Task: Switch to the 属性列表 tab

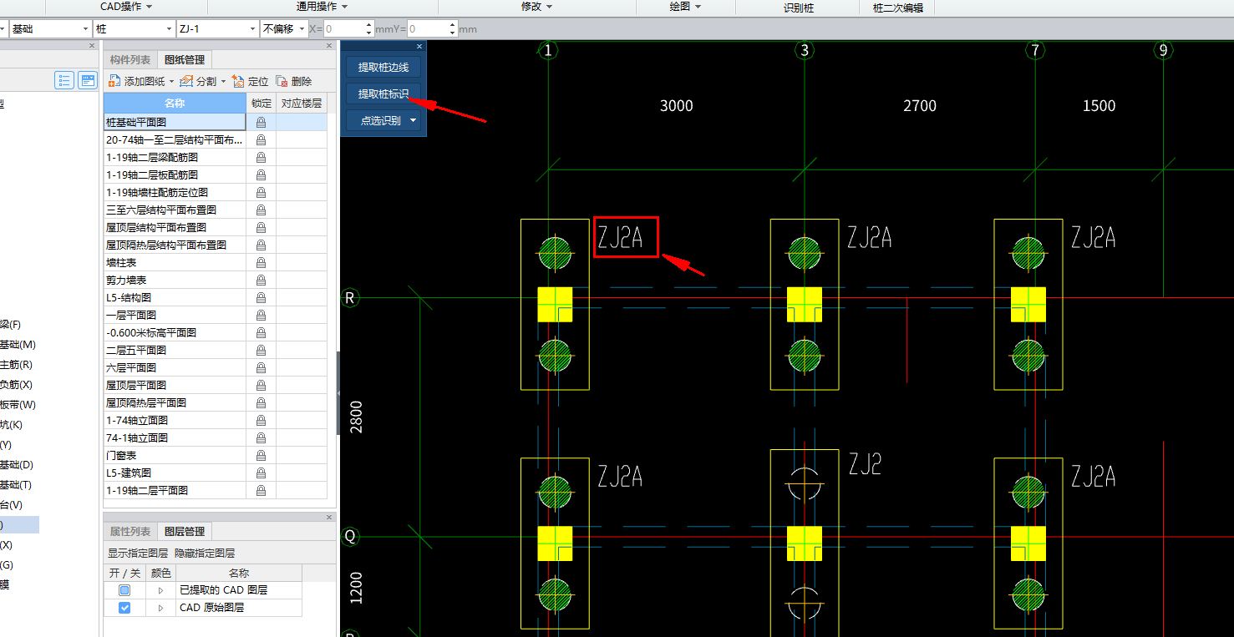Action: (x=130, y=531)
